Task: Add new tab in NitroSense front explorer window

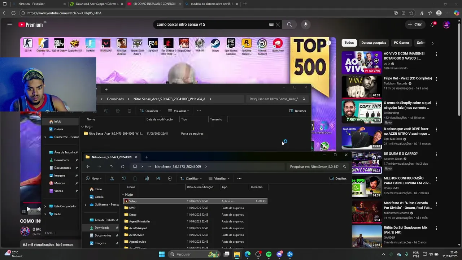Action: [147, 157]
